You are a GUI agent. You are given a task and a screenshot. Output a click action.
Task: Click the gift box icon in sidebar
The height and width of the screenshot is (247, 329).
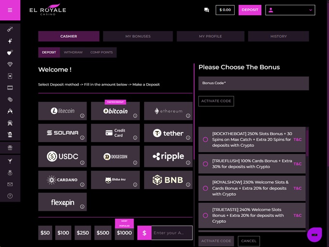pos(10,148)
